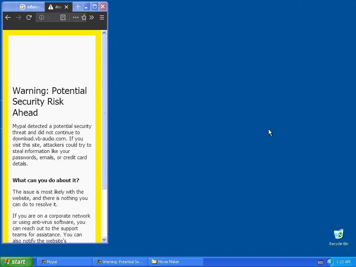Minimize the Mypal browser window
Screen dimensions: 356x267
[86, 7]
